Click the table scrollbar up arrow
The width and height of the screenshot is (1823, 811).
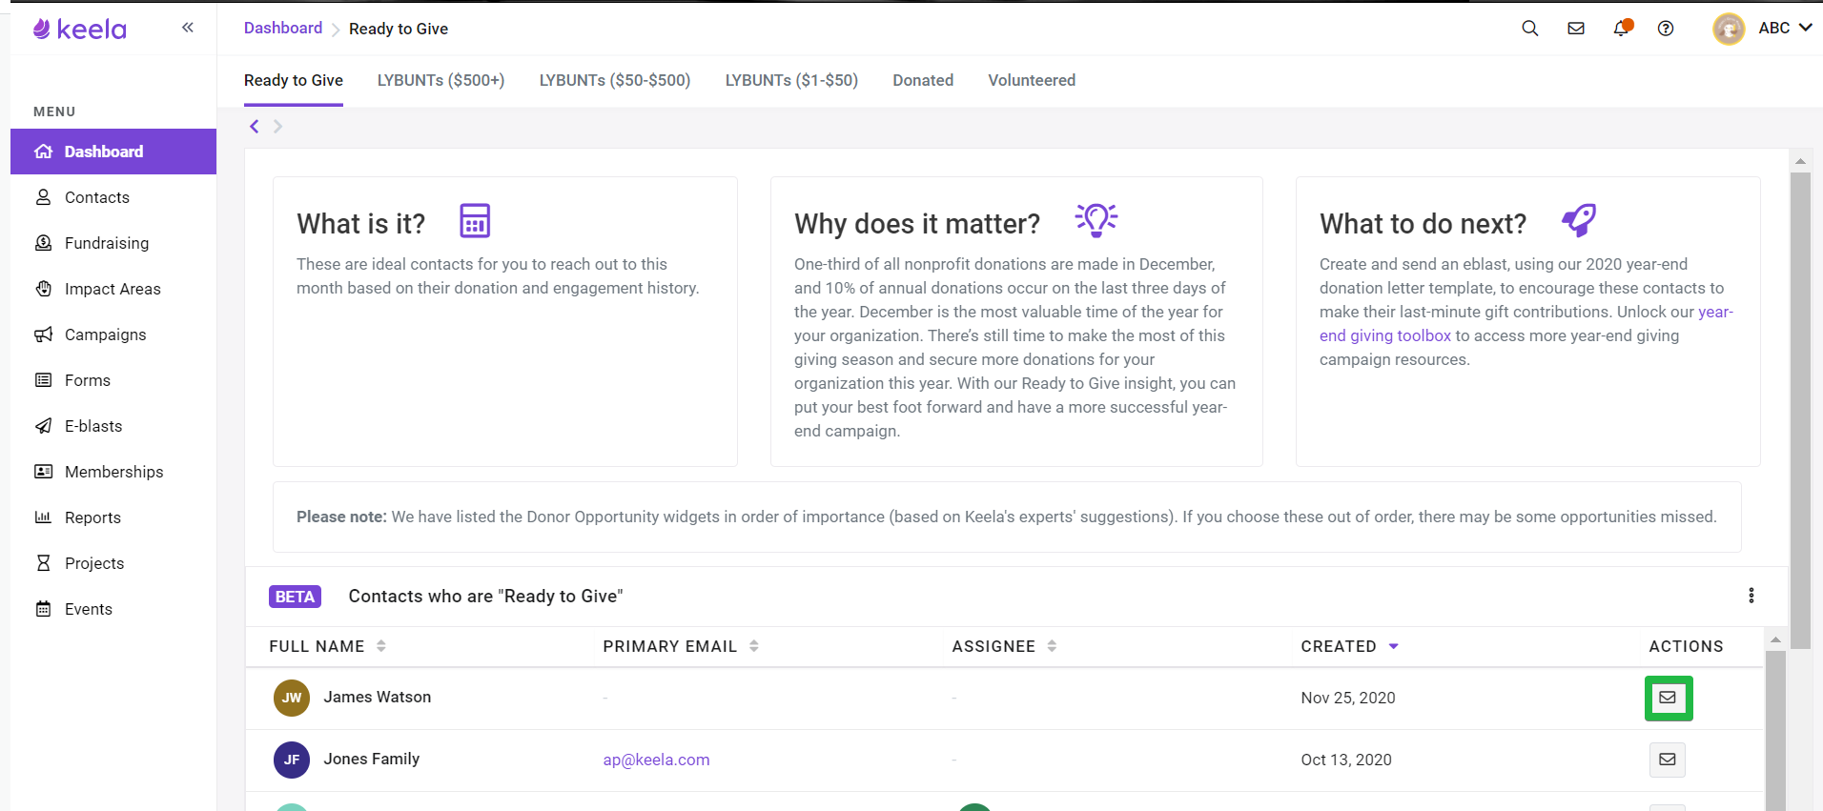point(1775,639)
